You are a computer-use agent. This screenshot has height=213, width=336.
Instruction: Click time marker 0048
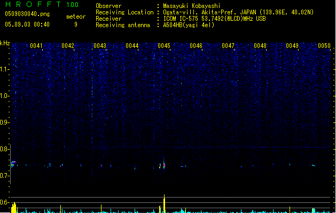(260, 46)
